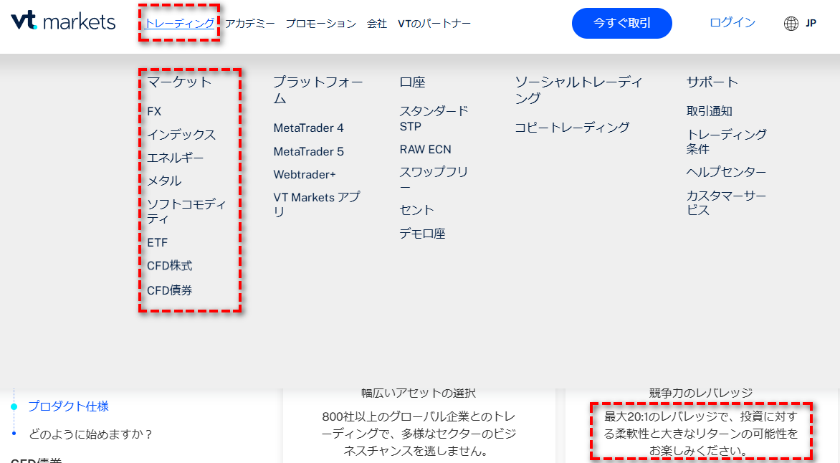Click the 今すぐ取引 button
This screenshot has width=840, height=463.
pos(622,23)
